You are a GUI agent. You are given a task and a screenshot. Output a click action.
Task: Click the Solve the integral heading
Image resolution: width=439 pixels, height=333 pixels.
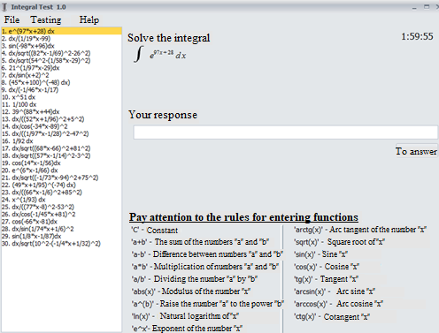[x=169, y=38]
